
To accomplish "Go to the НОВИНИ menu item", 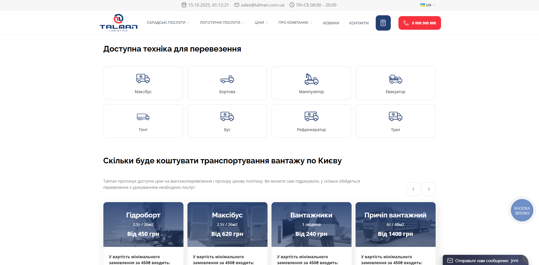I will (331, 23).
